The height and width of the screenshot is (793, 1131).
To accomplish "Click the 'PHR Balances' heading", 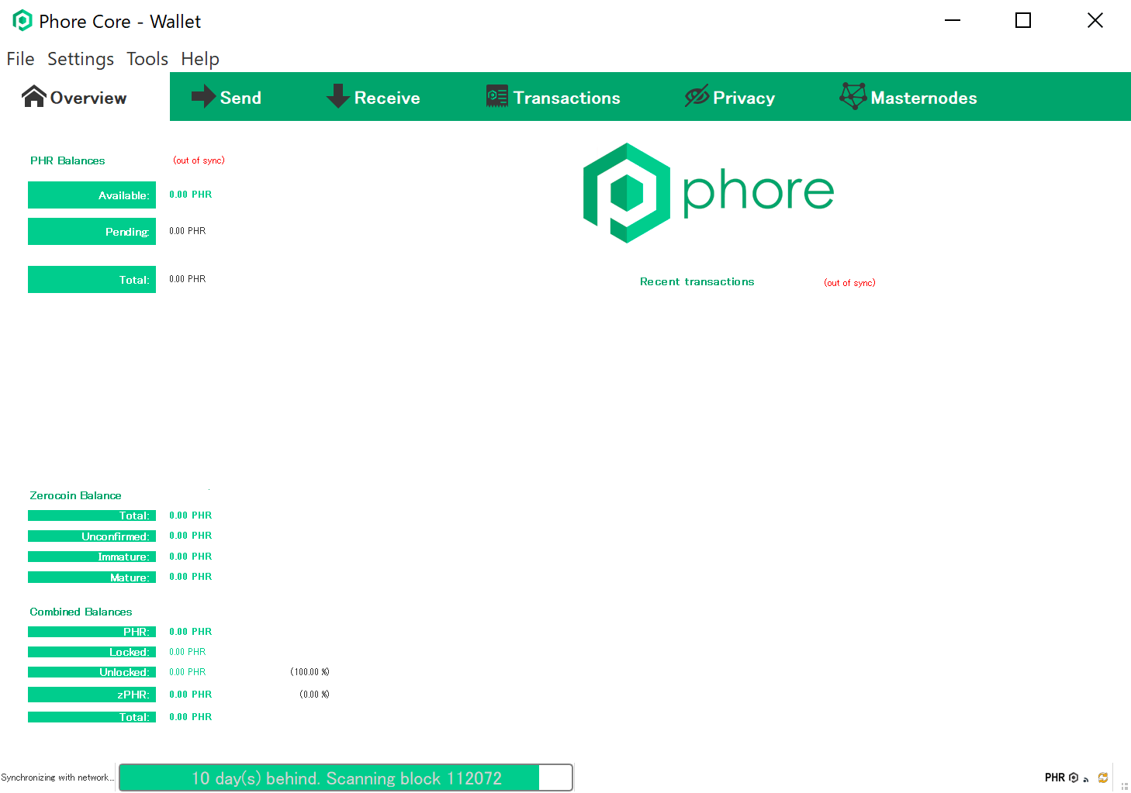I will pyautogui.click(x=67, y=160).
